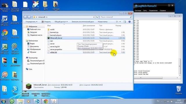186x104 pixels.
Task: Click the minecraft breadcrumb in address bar
Action: click(42, 17)
